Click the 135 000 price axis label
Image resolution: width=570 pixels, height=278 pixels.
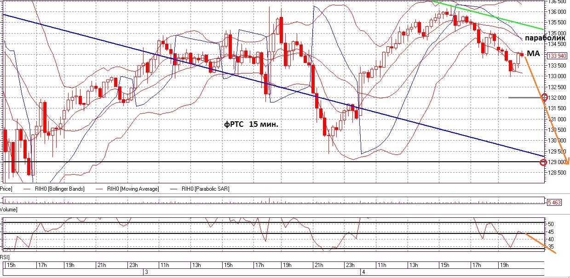tap(557, 34)
